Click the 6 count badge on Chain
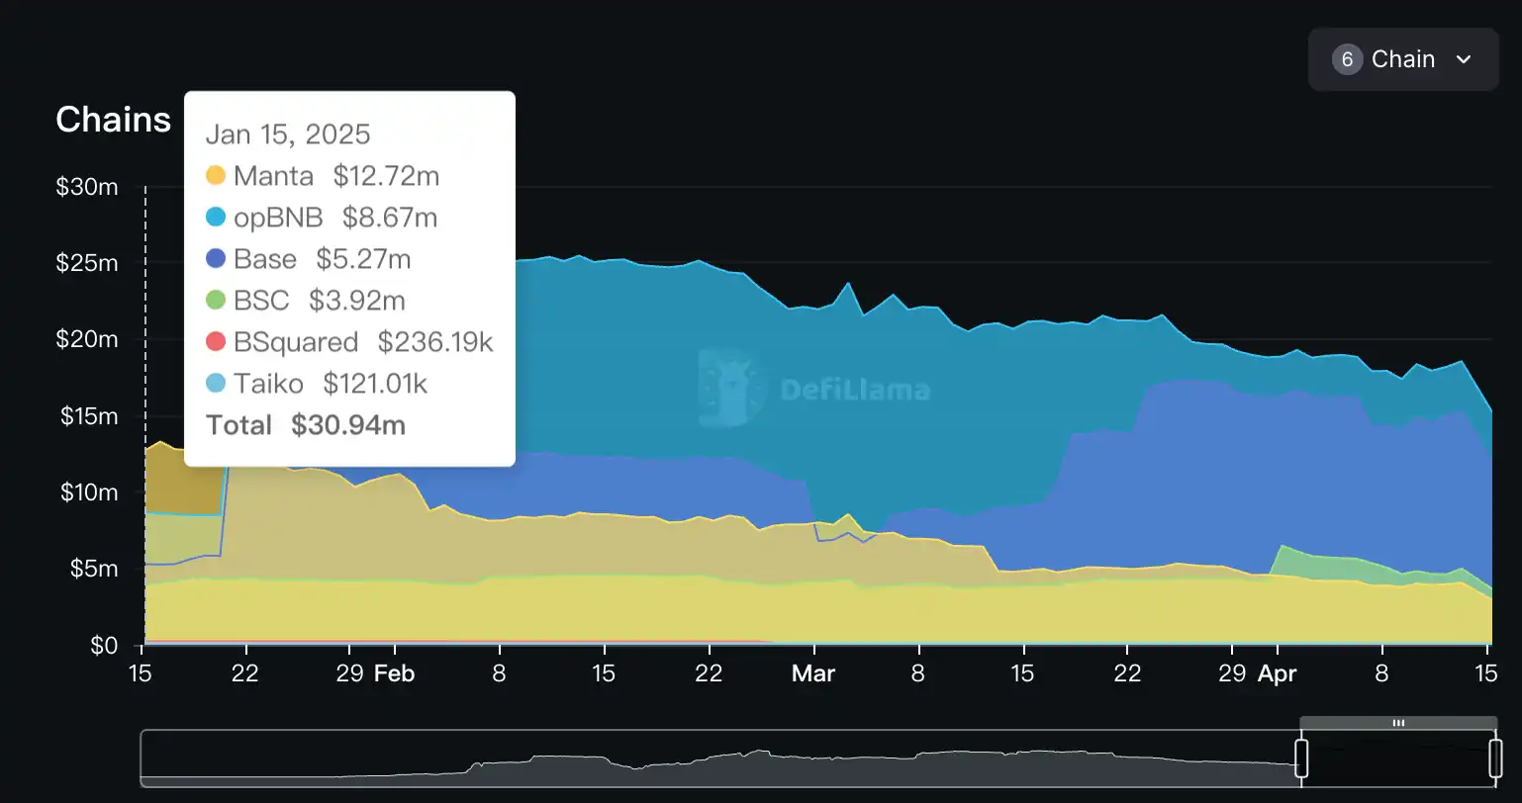This screenshot has width=1522, height=803. [1346, 59]
